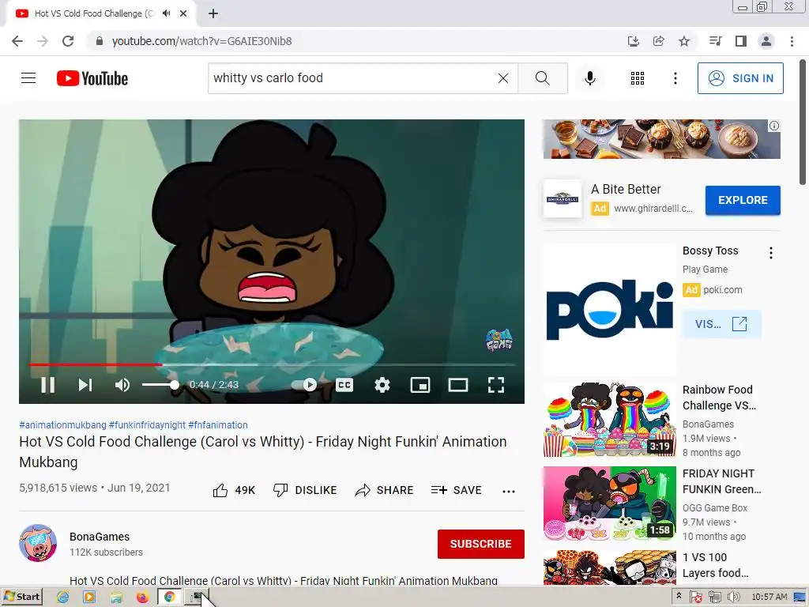Screen dimensions: 809x607
Task: Click the search magnifier button
Action: (x=542, y=78)
